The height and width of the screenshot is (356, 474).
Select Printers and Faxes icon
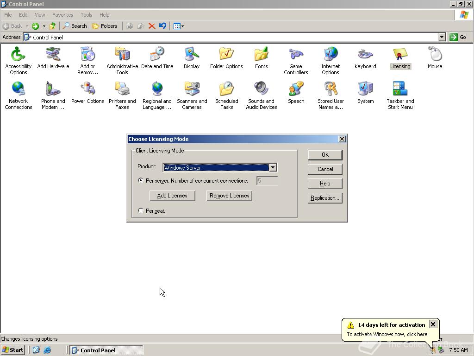(122, 95)
